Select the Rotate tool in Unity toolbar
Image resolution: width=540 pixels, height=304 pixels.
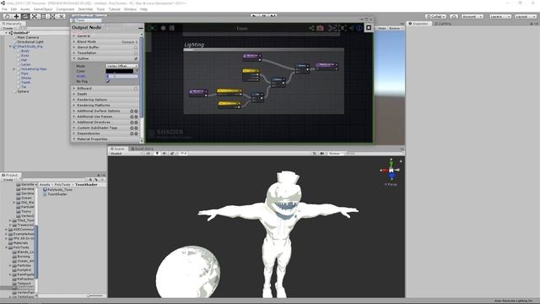click(25, 16)
